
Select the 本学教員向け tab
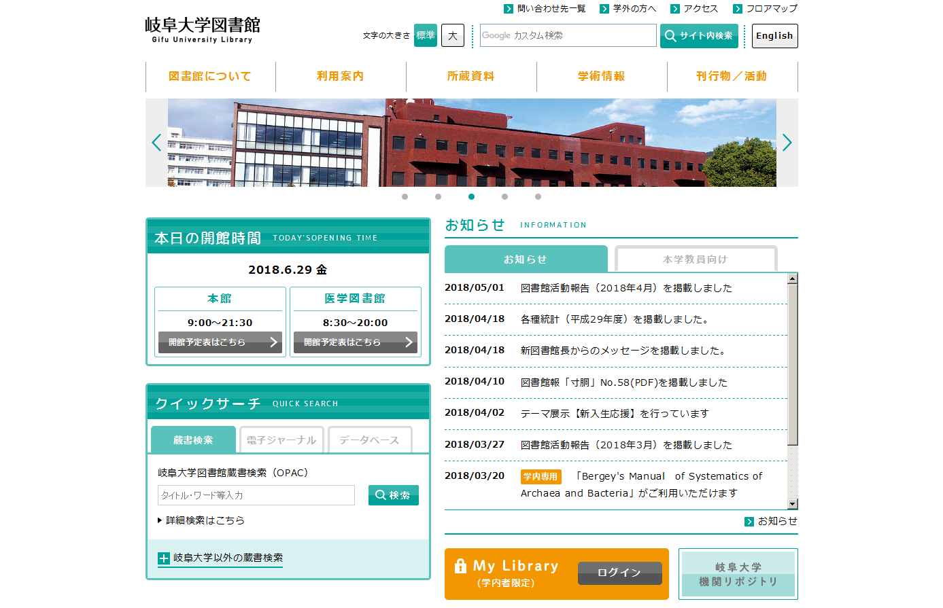tap(696, 260)
